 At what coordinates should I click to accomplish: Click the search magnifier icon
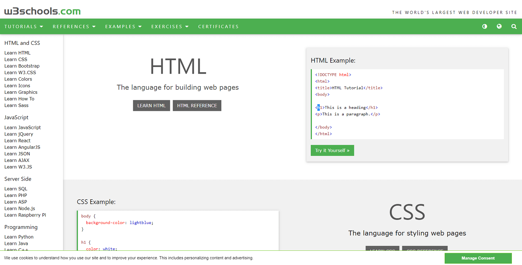[514, 26]
